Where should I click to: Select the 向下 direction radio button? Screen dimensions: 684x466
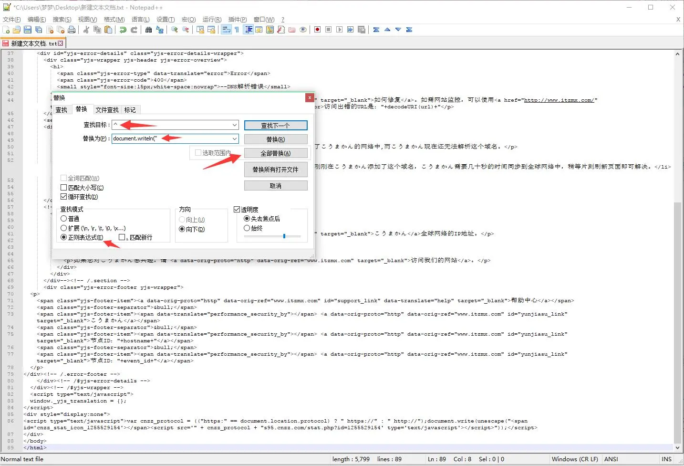point(182,229)
